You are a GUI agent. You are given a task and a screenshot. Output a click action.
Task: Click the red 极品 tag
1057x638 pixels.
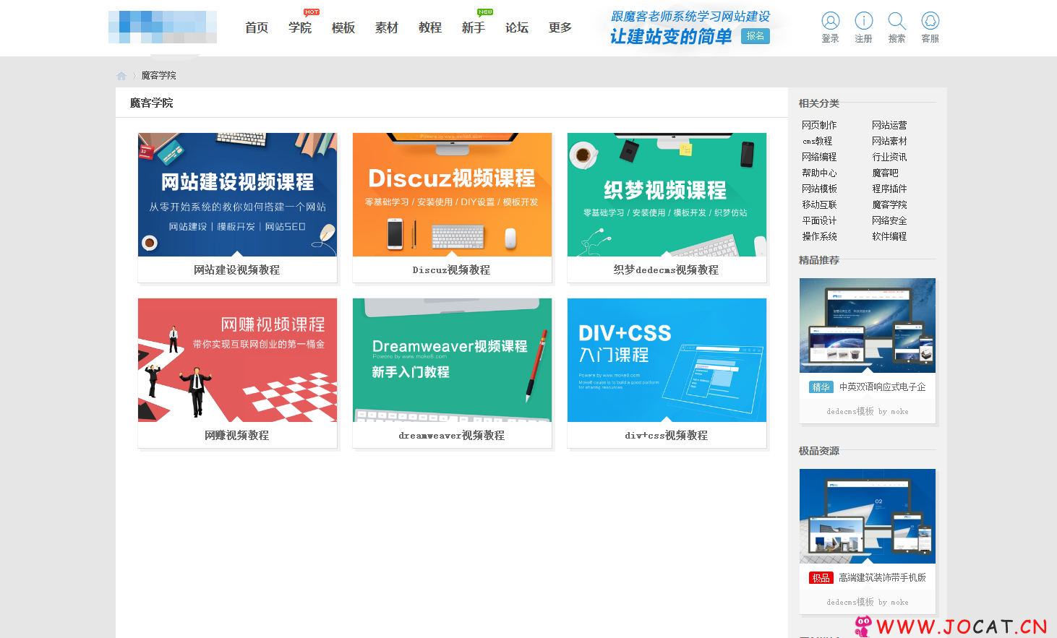point(821,578)
